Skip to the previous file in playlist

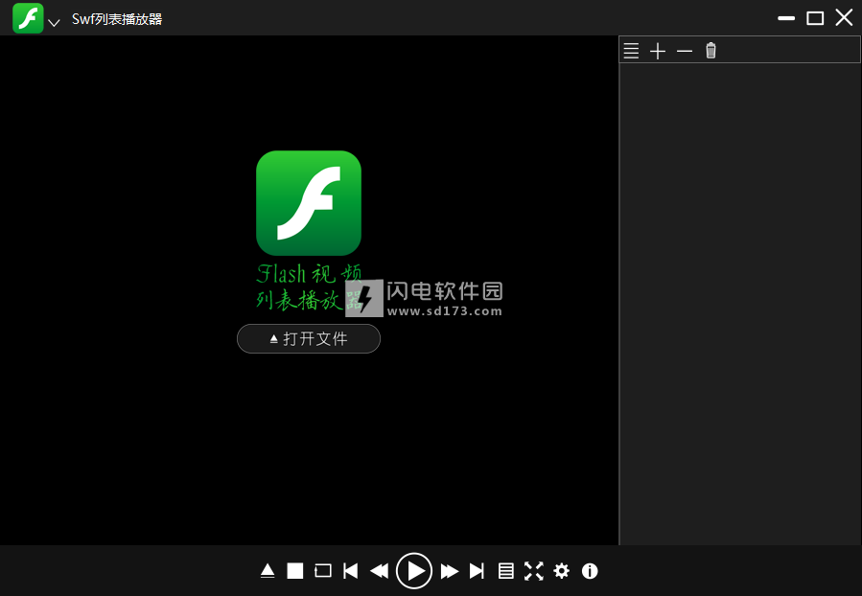tap(350, 571)
